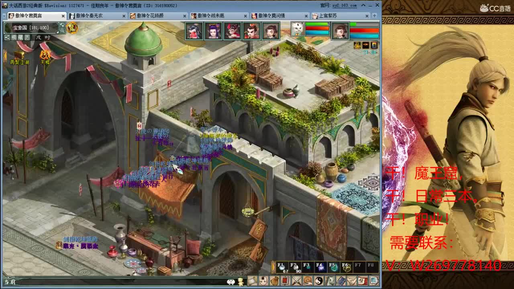
Task: Click the 宝象国 minimap location panel
Action: [x=31, y=28]
